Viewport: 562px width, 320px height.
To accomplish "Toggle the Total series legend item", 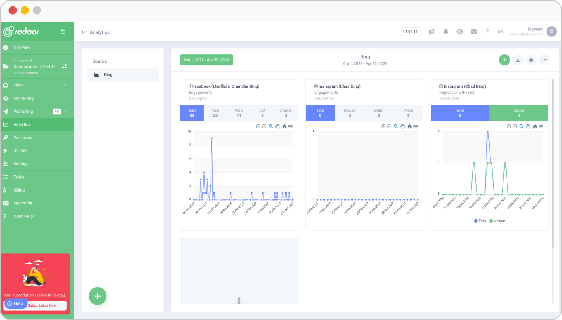I will click(x=480, y=221).
